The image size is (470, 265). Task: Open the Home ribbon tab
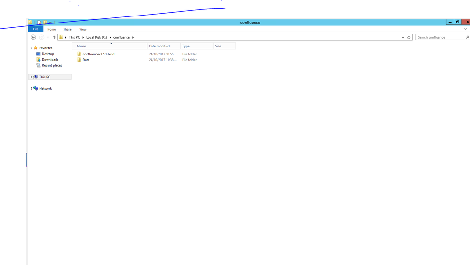tap(51, 29)
